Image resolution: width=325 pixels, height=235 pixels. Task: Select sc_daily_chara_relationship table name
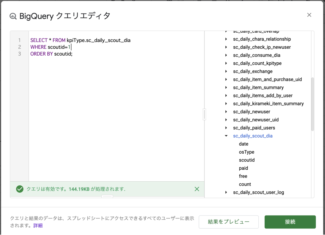[x=262, y=39]
